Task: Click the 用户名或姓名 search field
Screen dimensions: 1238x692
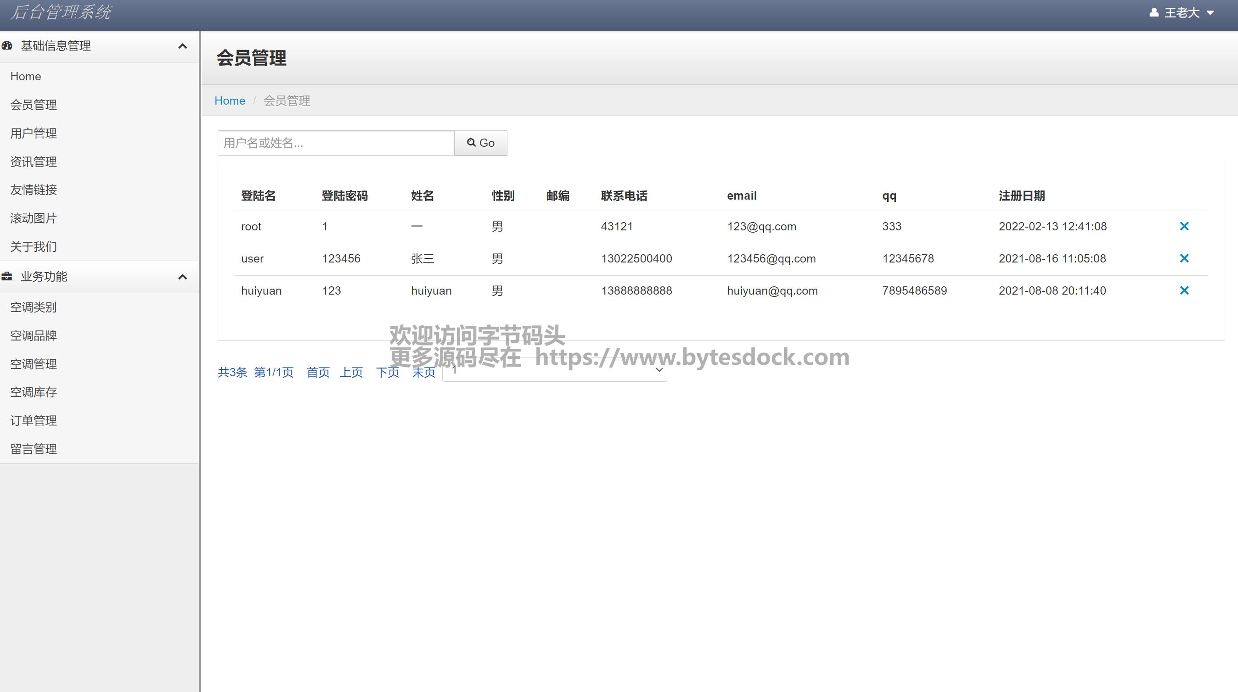Action: [336, 143]
